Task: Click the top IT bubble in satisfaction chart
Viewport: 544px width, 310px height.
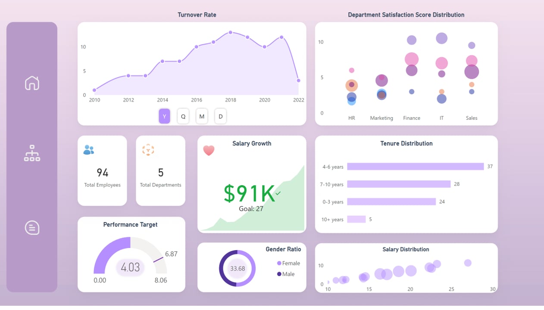Action: coord(441,38)
